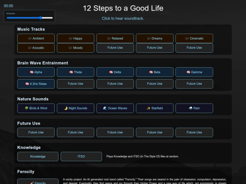246x184 pixels.
Task: Click Future Use button below Beta
Action: click(154, 84)
